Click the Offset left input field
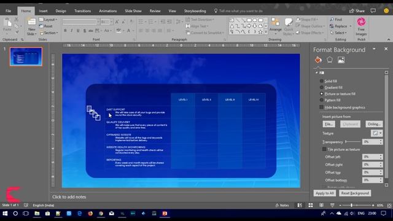Viewport: 393px width, 221px height. coord(371,157)
